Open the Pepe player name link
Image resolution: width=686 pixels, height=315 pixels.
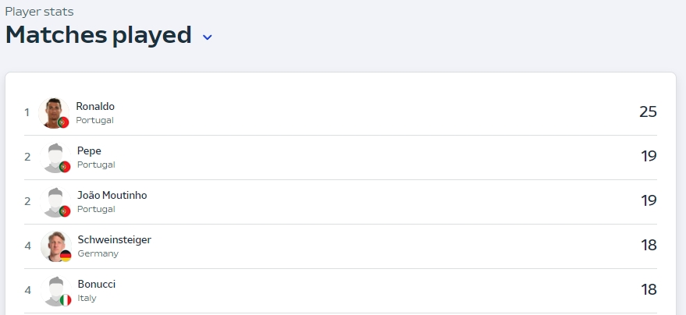pos(89,151)
